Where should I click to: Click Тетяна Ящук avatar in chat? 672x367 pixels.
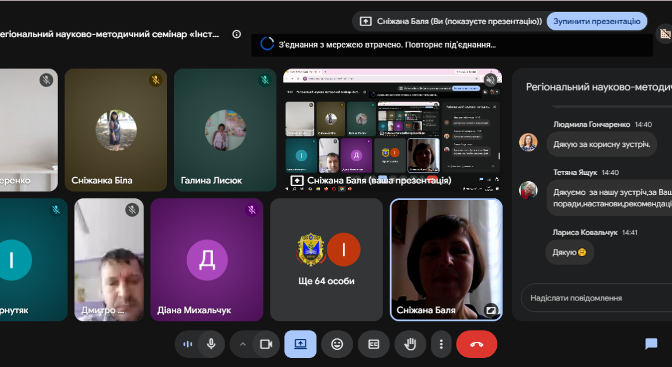[x=528, y=190]
